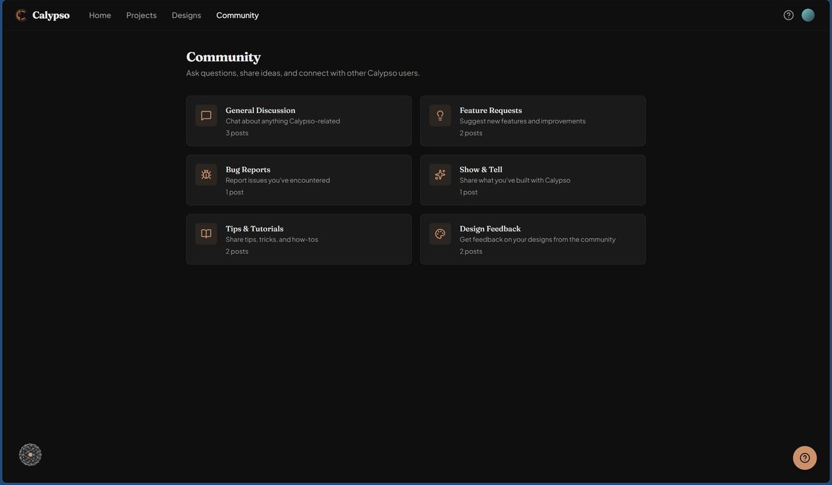Click "1 post" under Show & Tell
The height and width of the screenshot is (485, 832).
[x=469, y=192]
